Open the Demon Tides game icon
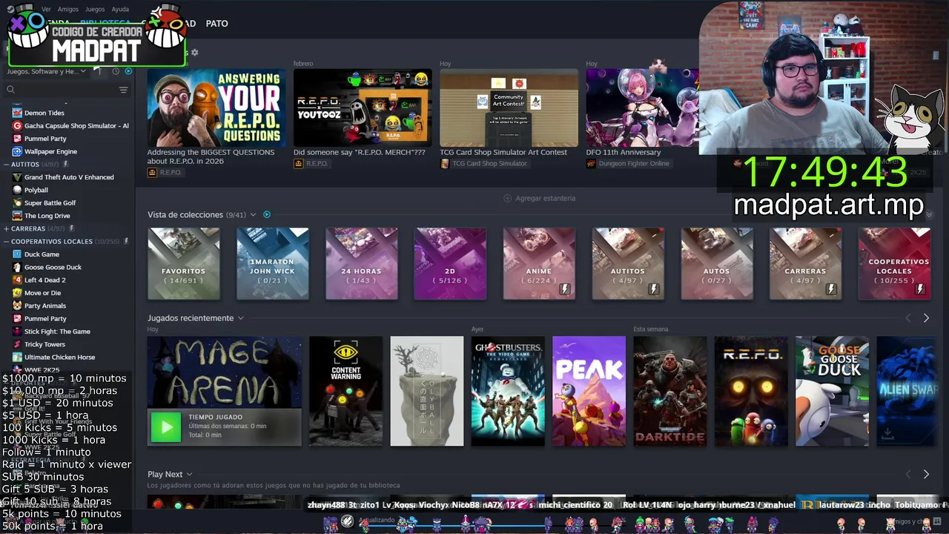The height and width of the screenshot is (534, 949). tap(17, 113)
